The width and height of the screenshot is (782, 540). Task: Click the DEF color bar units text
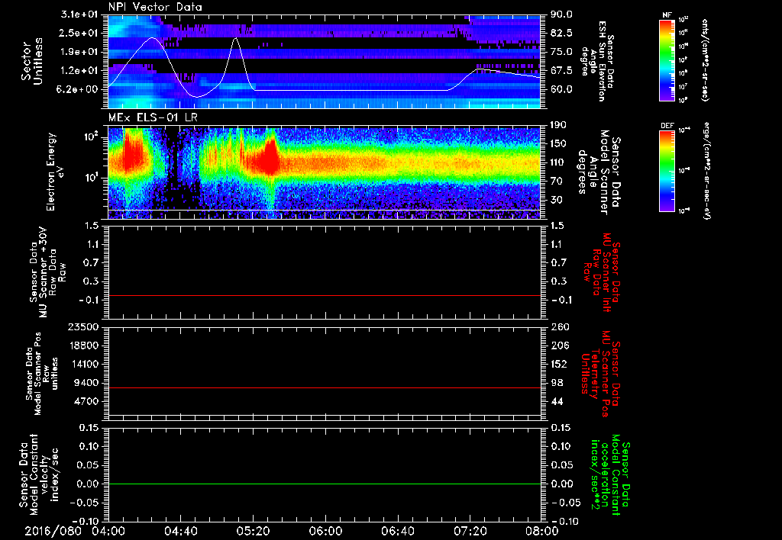[x=706, y=171]
